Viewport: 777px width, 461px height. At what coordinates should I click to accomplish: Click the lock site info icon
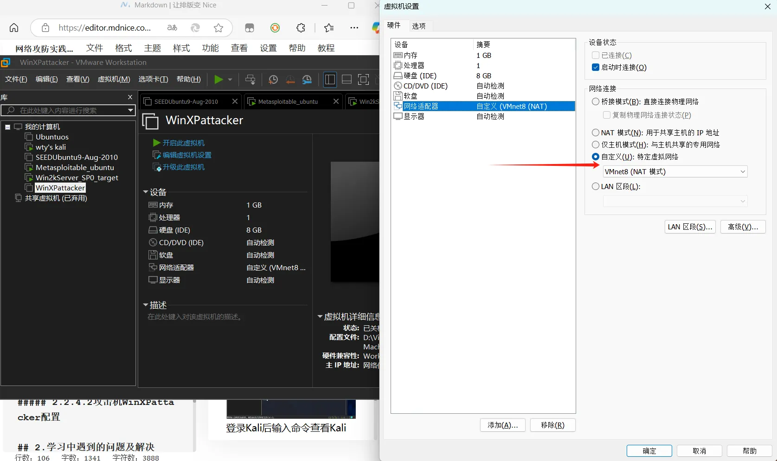[x=45, y=28]
